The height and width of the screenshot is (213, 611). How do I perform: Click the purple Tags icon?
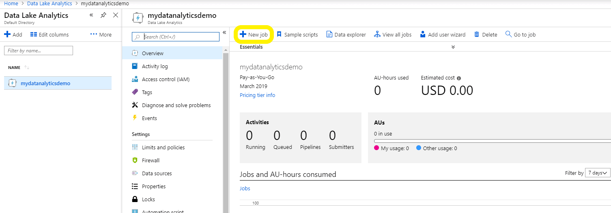(x=135, y=92)
